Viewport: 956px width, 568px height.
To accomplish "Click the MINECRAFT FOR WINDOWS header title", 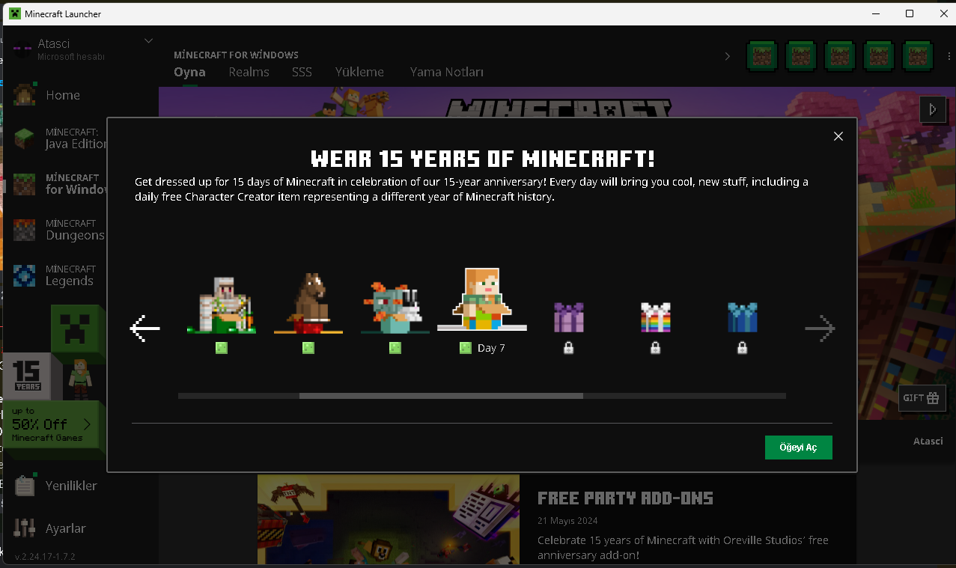I will tap(236, 55).
